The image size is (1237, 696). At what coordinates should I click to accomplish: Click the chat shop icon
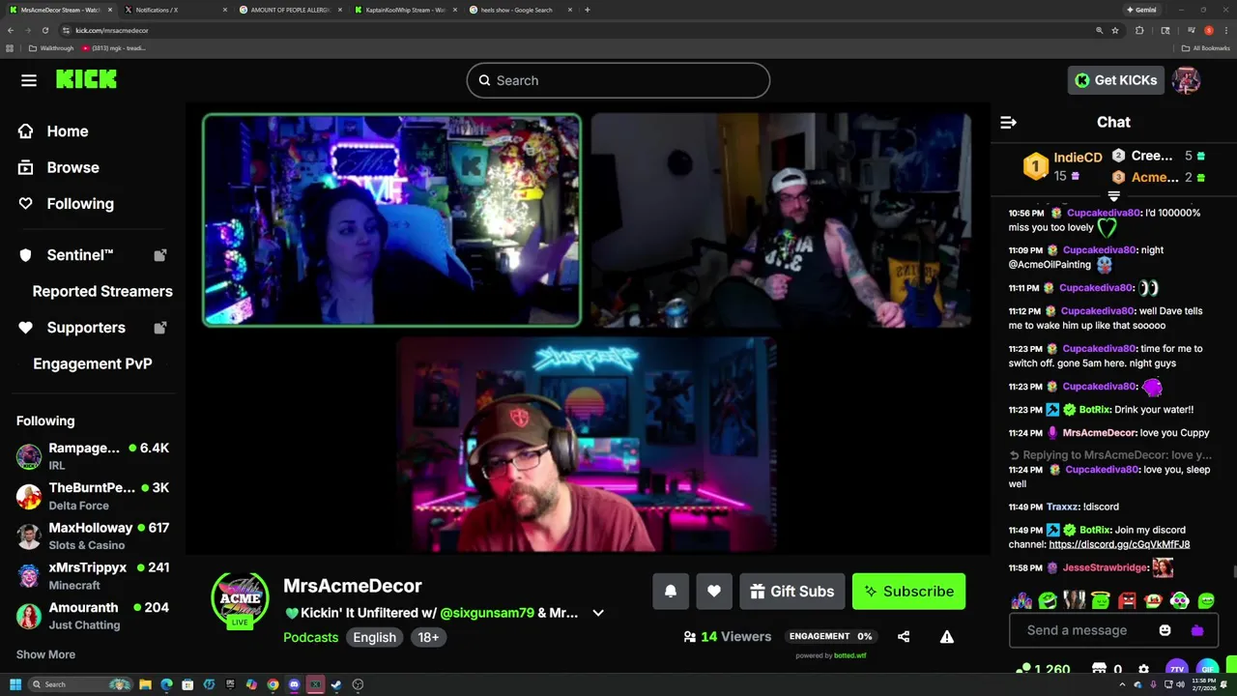[1099, 669]
